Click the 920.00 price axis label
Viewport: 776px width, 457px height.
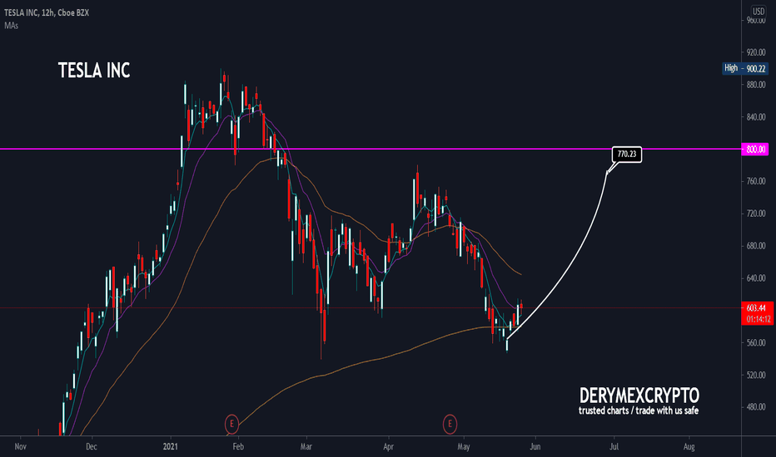tap(756, 52)
